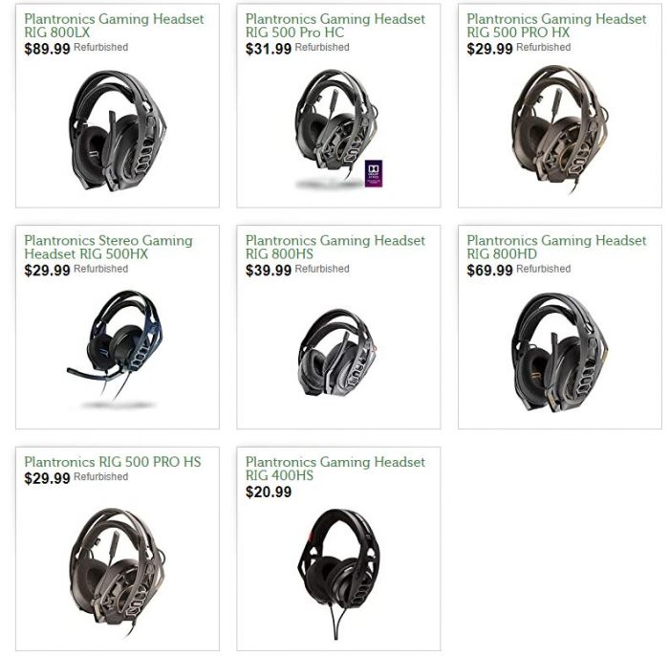
Task: Open the Plantronics RIG 500 PRO HS link
Action: pyautogui.click(x=113, y=462)
